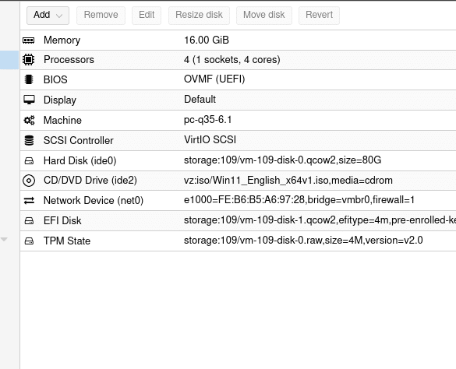Select the EFI Disk row
The image size is (456, 369).
click(x=238, y=221)
